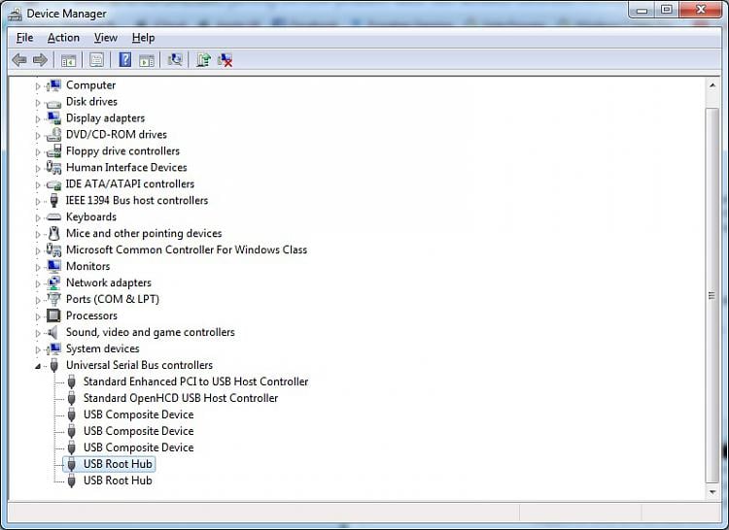Click the Monitors category icon
Screen dimensions: 729x530
pos(53,266)
